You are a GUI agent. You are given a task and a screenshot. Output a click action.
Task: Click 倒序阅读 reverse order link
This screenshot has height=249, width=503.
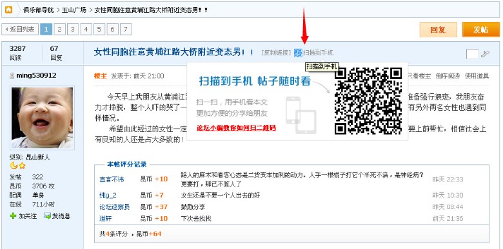(x=448, y=76)
